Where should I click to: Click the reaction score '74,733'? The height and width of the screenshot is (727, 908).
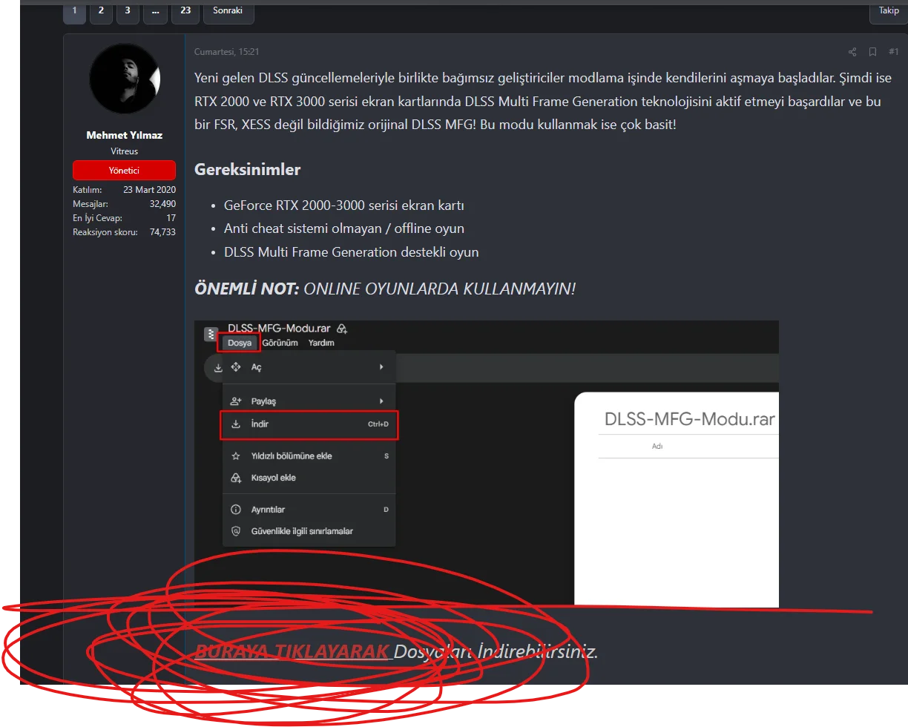coord(162,232)
